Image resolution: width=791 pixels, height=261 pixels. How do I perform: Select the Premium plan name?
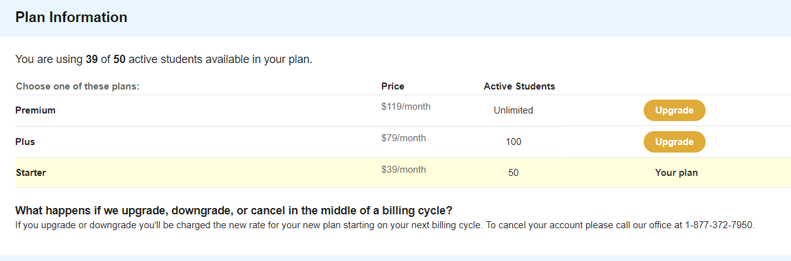pyautogui.click(x=35, y=110)
